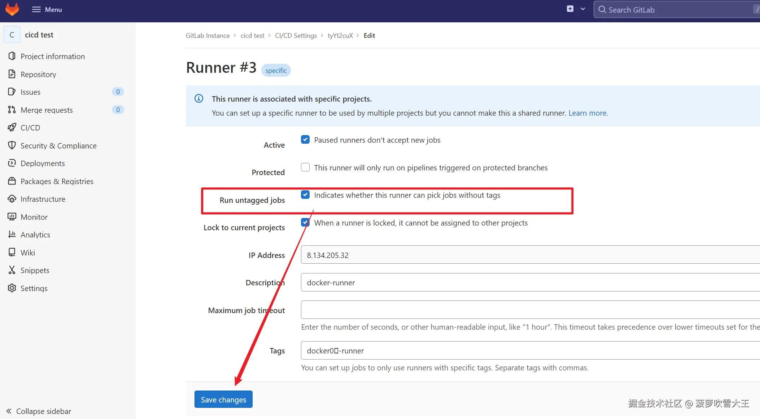This screenshot has width=760, height=419.
Task: Expand the dropdown arrow beside plus icon
Action: click(583, 9)
